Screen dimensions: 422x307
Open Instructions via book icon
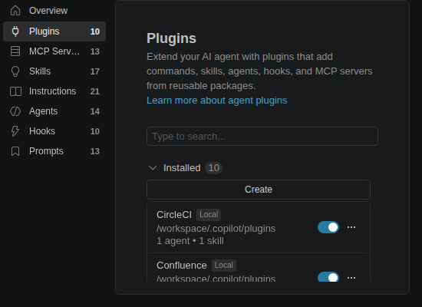click(15, 91)
